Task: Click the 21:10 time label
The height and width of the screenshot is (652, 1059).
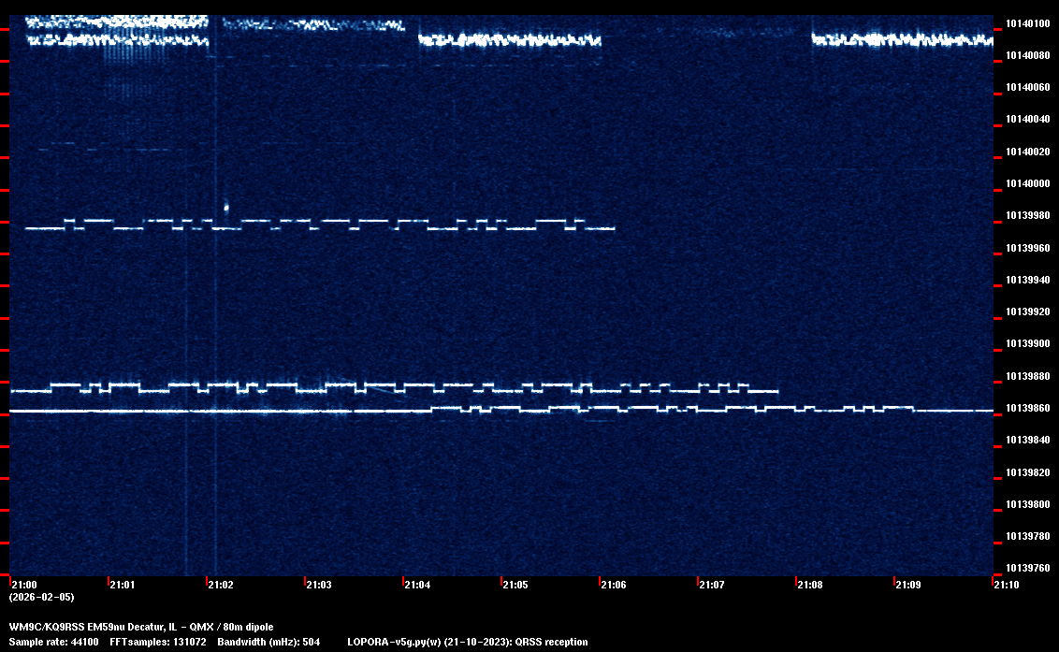Action: click(1006, 585)
